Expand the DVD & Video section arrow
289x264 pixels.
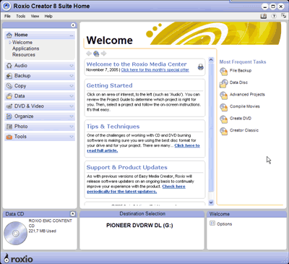(72, 106)
